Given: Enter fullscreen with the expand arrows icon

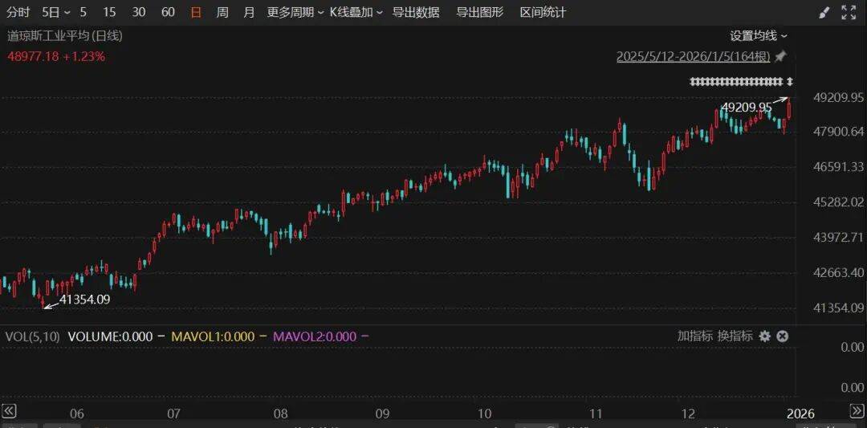Looking at the screenshot, I should pos(849,12).
